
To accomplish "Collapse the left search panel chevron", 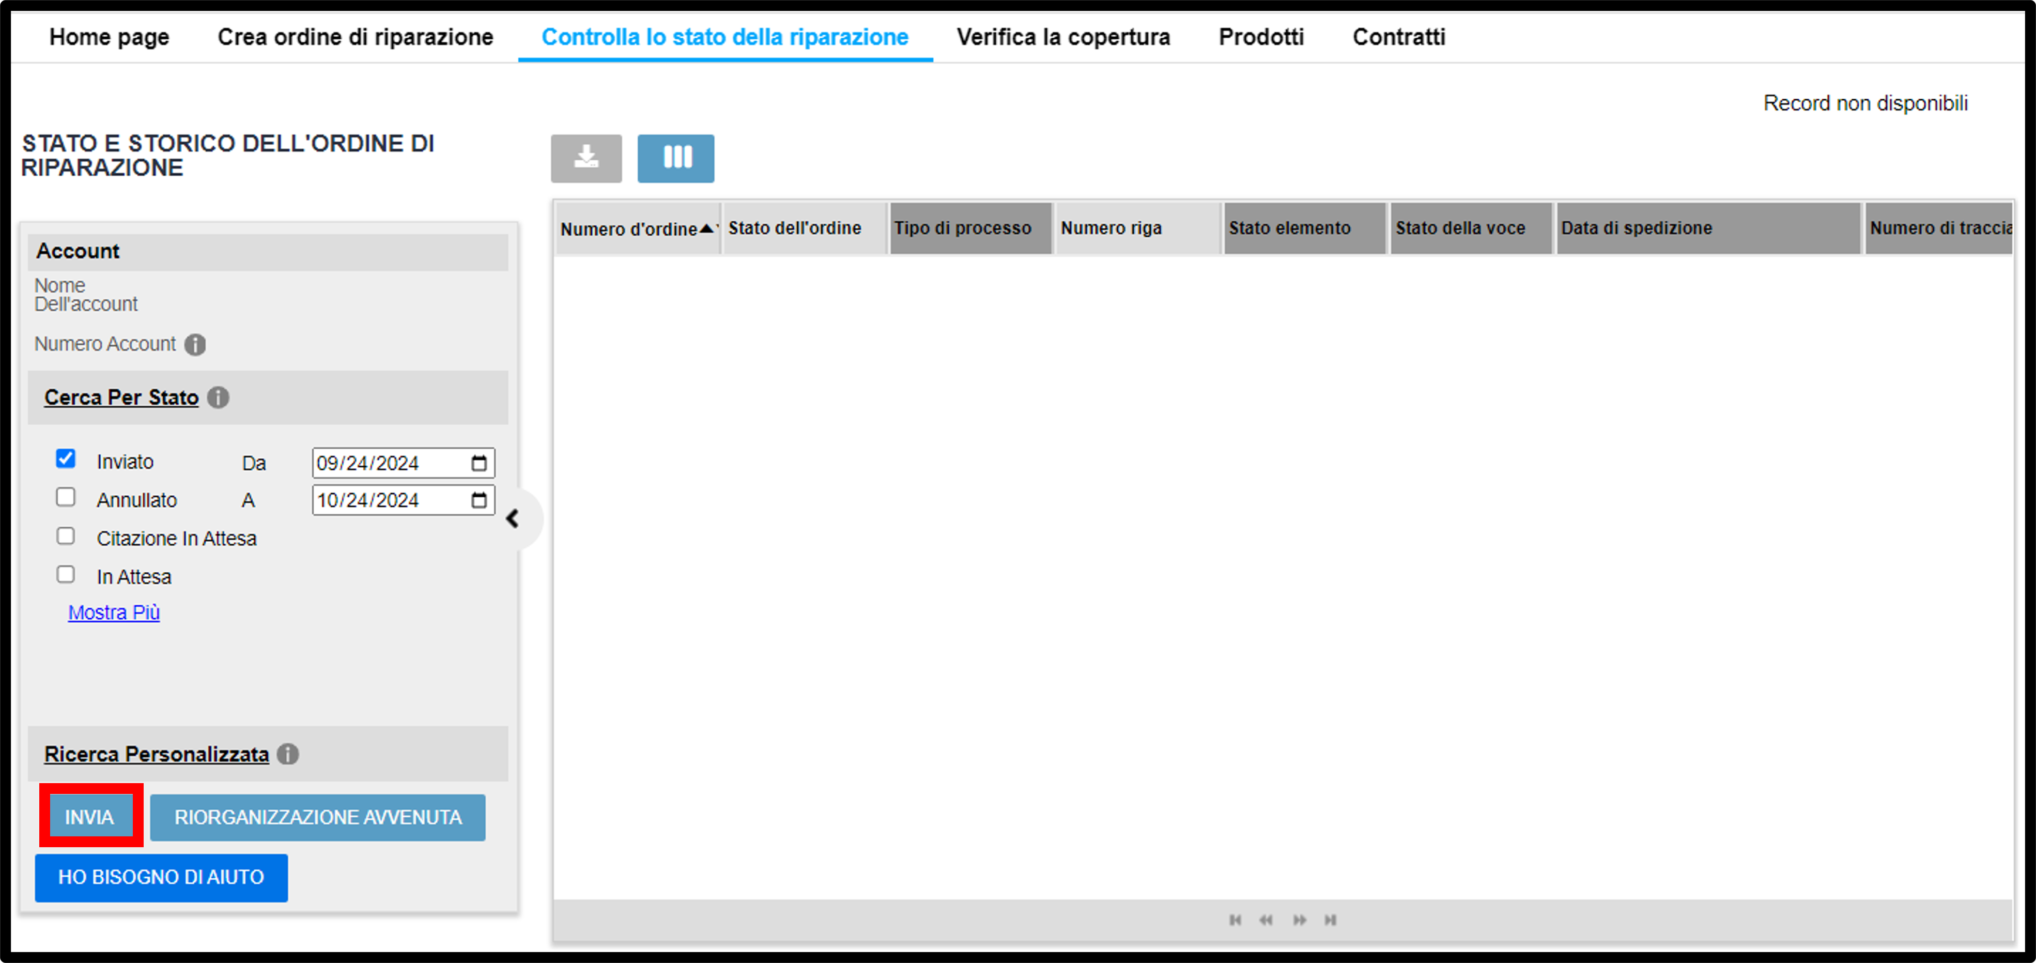I will [x=513, y=518].
